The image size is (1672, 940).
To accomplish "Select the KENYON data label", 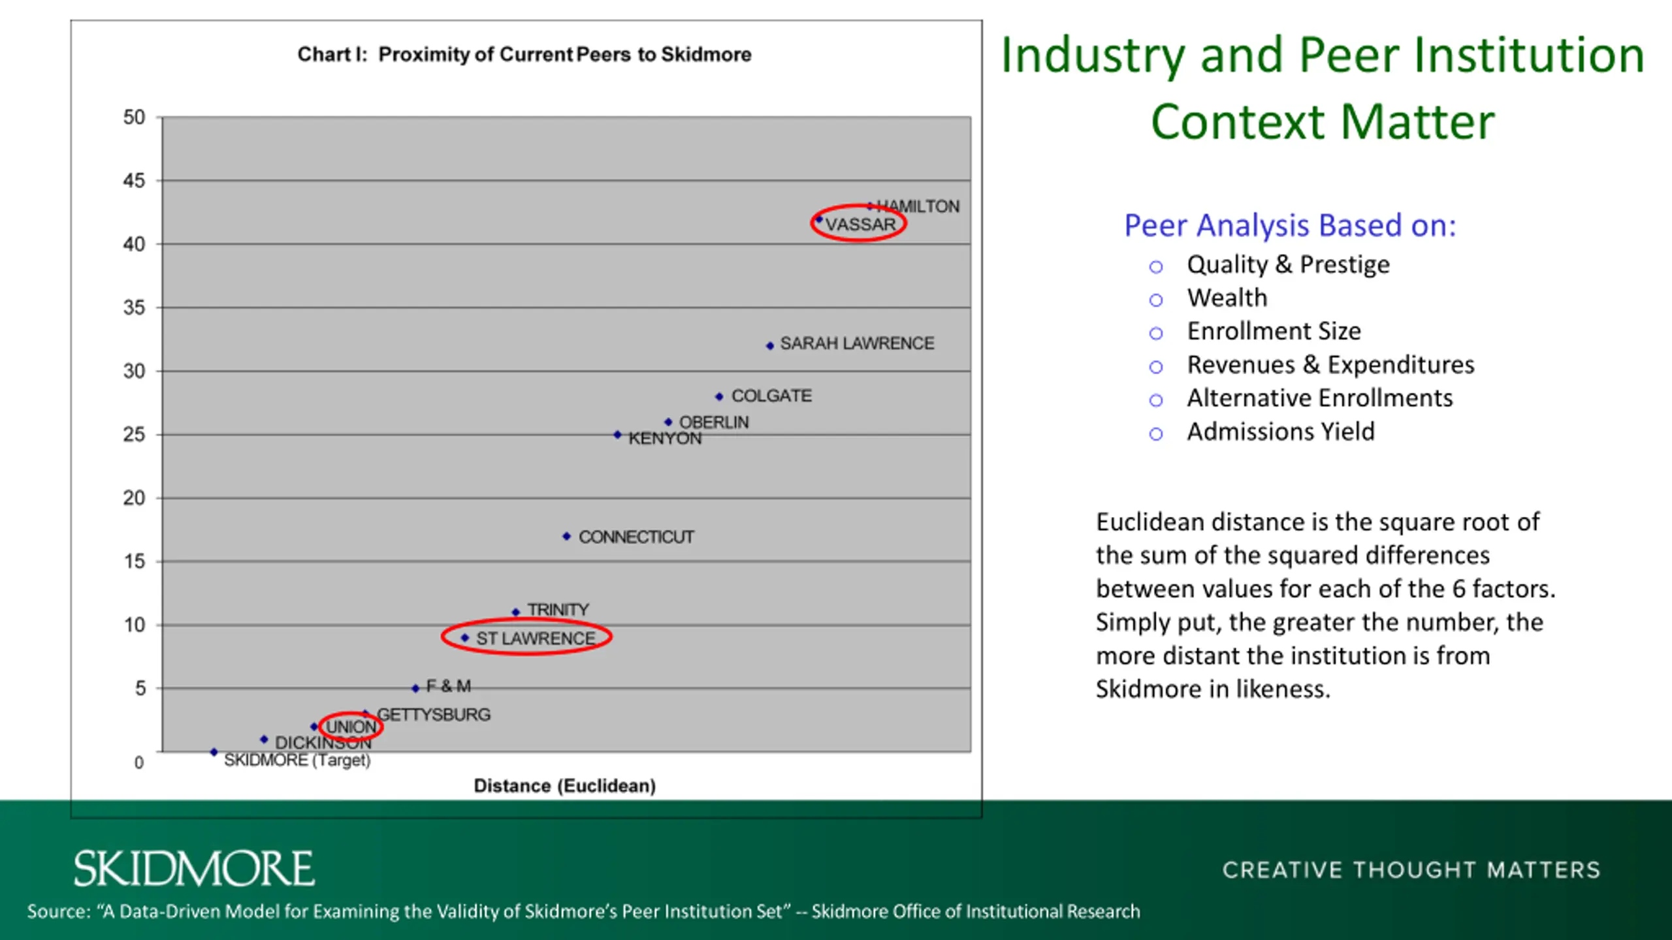I will click(665, 439).
